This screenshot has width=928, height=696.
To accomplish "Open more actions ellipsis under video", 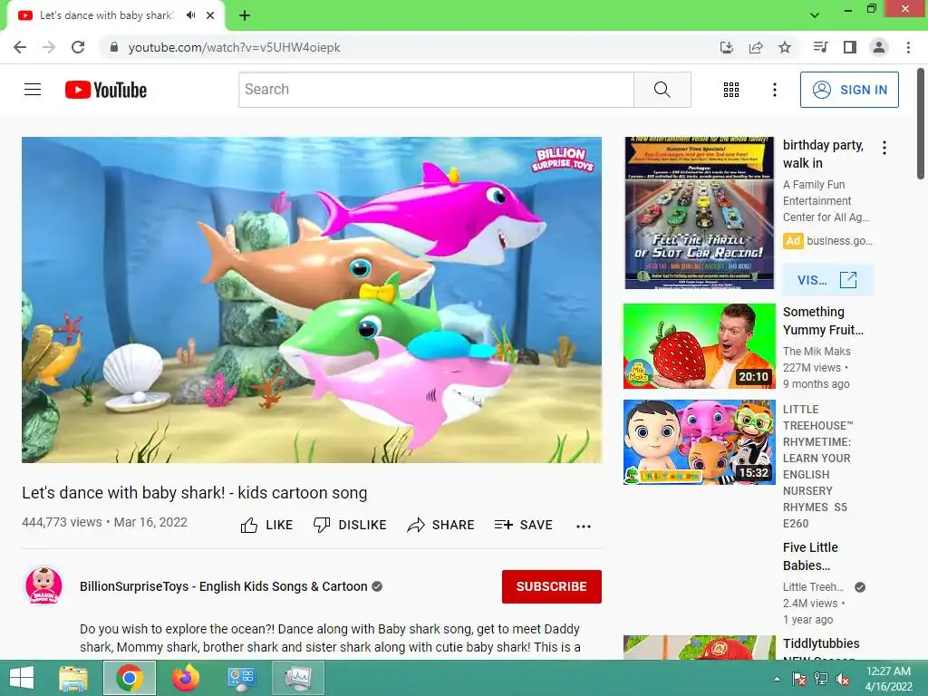I will 584,527.
